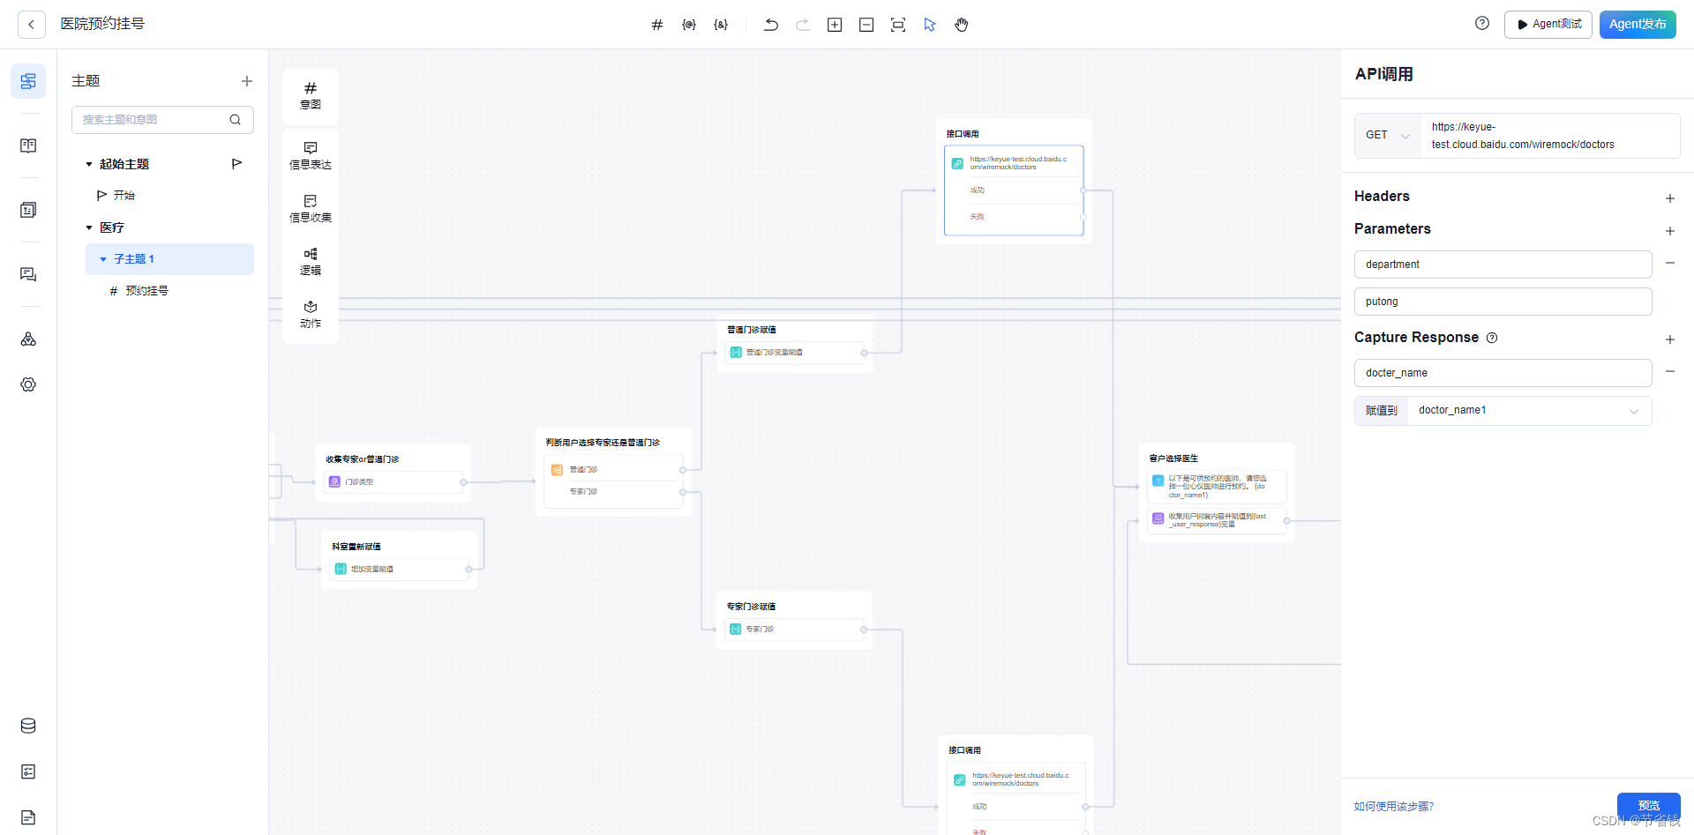Click the variable {a} toolbar icon
The image size is (1694, 835).
point(721,25)
